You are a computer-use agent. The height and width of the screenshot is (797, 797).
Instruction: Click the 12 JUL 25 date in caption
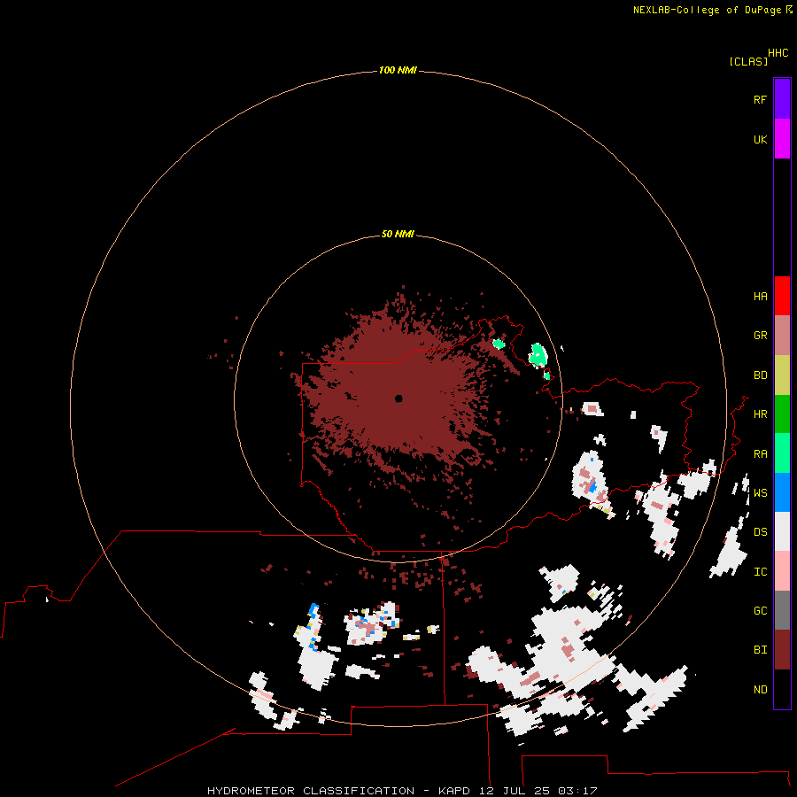514,791
